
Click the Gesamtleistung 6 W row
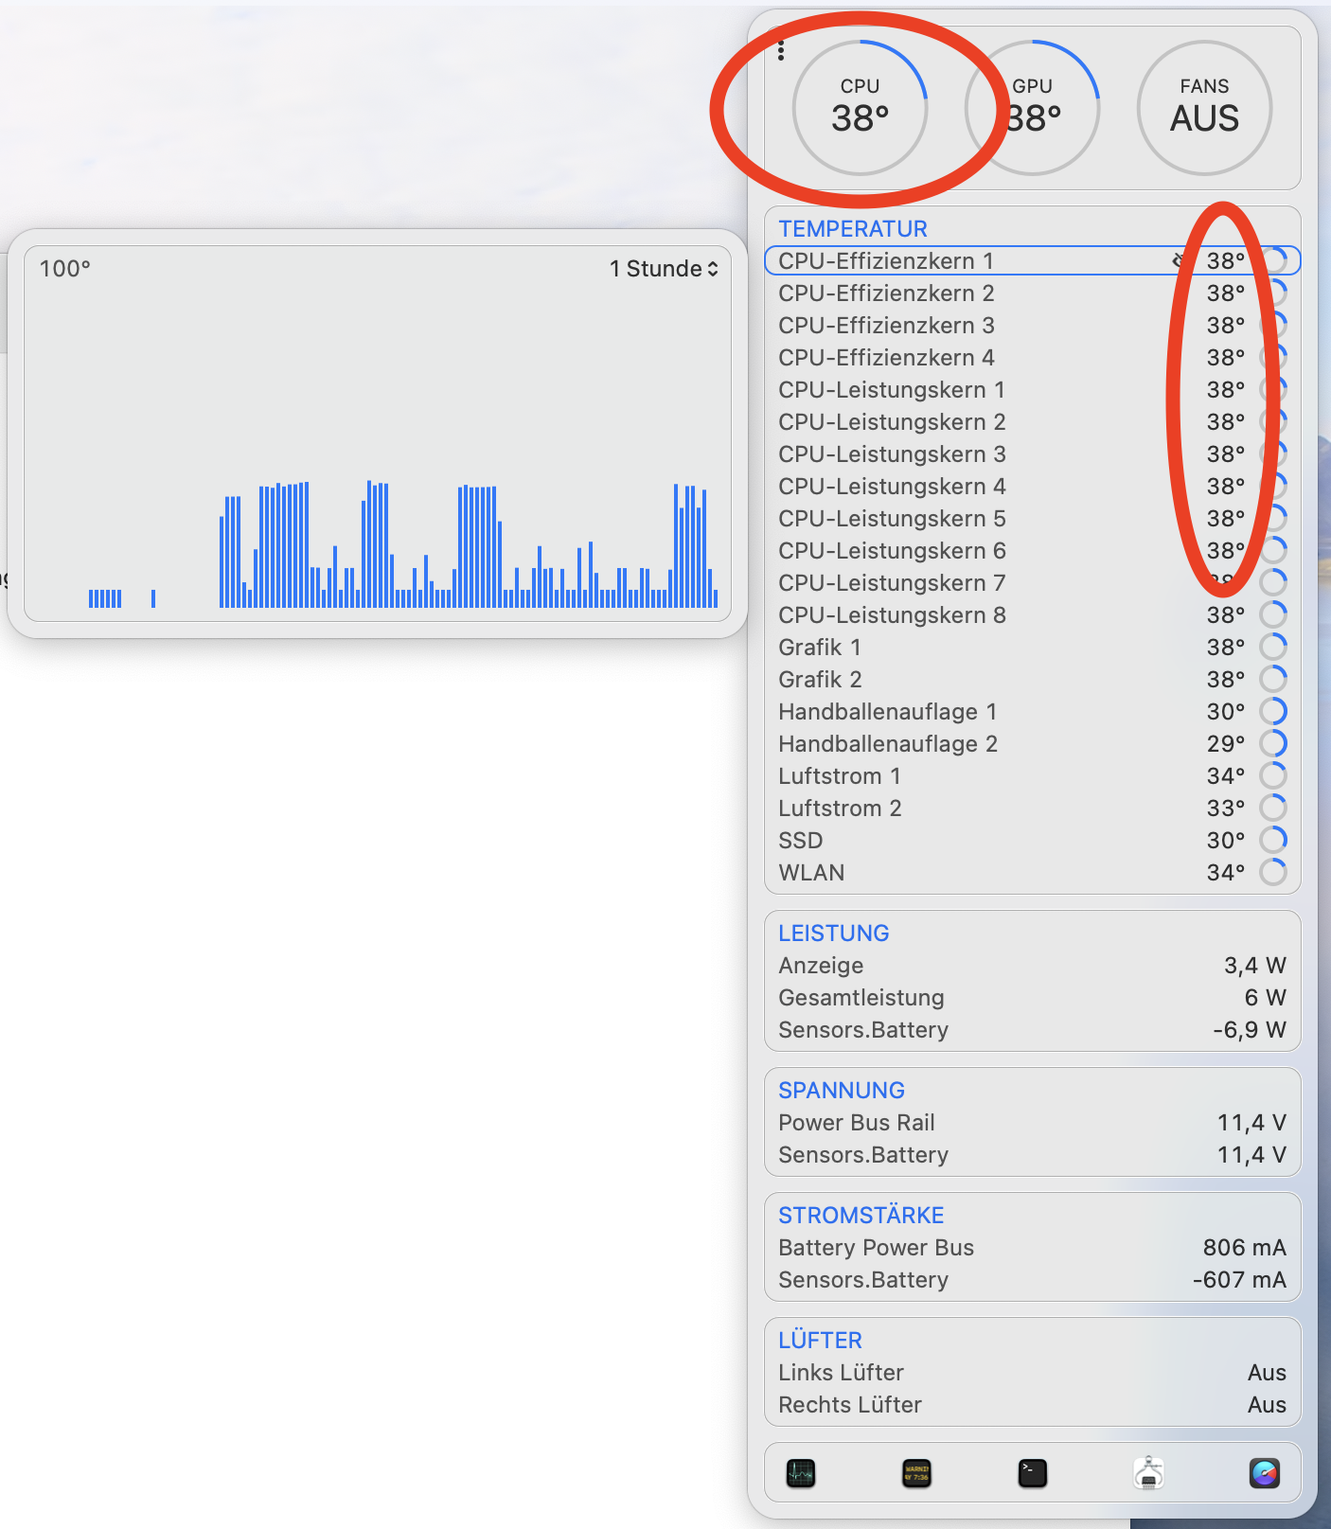pyautogui.click(x=1032, y=997)
